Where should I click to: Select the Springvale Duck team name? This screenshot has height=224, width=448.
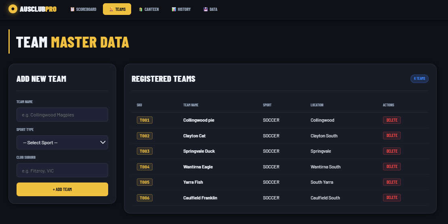199,151
